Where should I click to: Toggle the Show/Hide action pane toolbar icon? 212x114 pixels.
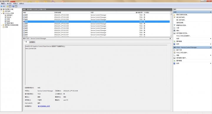(16, 6)
